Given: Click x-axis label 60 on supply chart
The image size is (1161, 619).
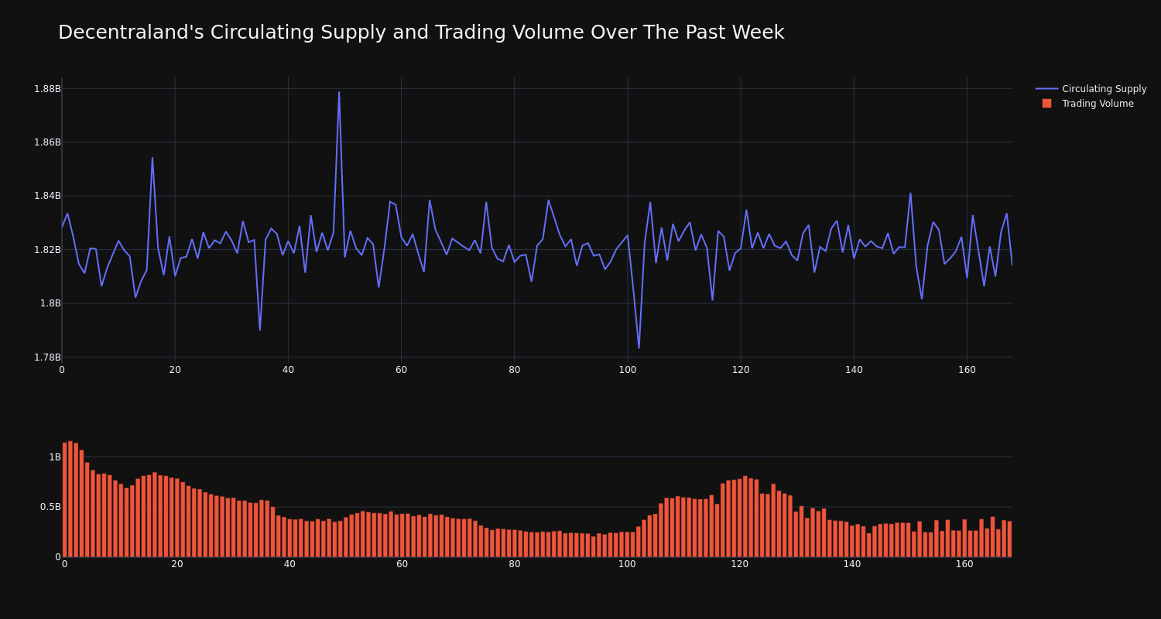Looking at the screenshot, I should click(401, 370).
